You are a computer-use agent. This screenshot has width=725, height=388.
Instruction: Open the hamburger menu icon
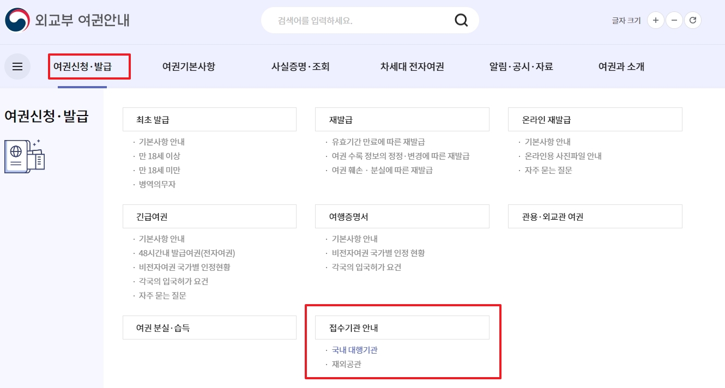[x=19, y=66]
